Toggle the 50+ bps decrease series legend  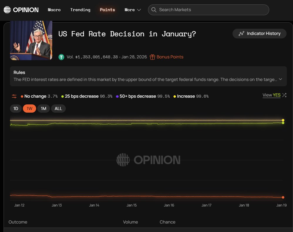click(x=143, y=96)
